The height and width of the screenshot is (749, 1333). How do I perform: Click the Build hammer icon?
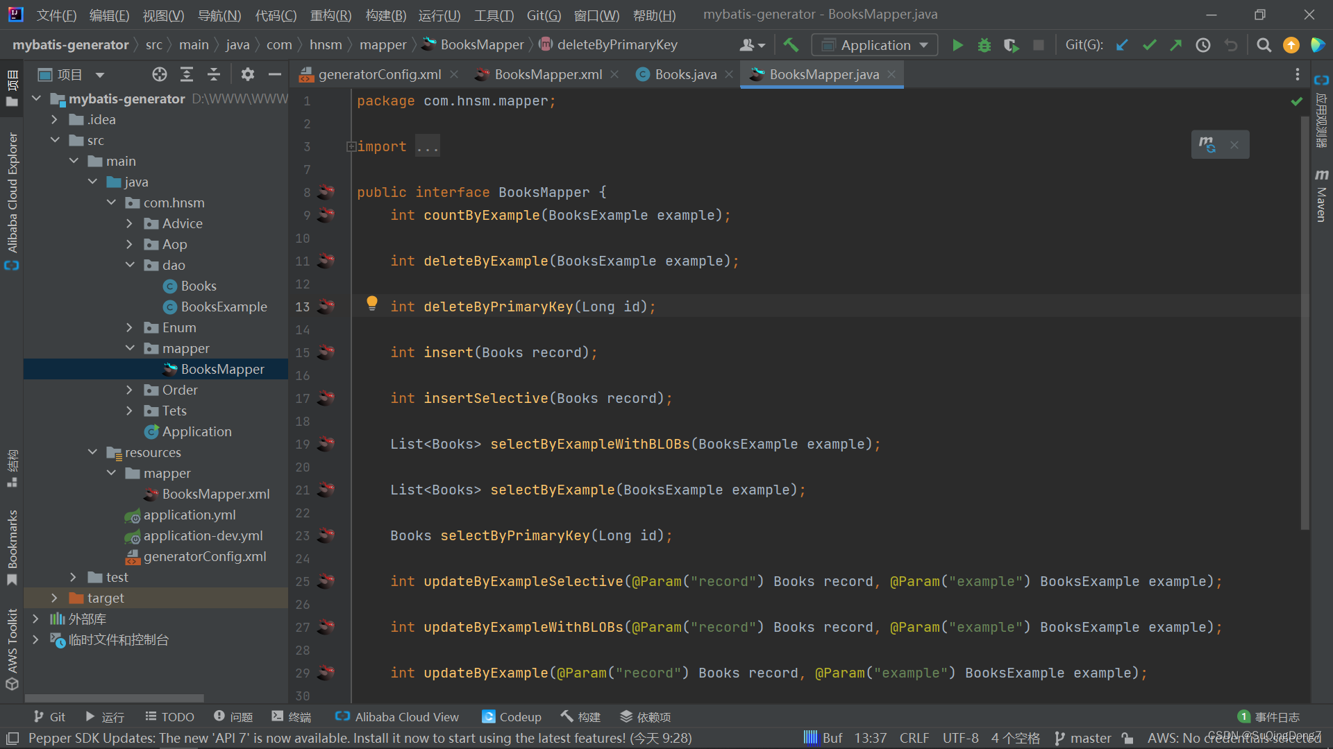(x=791, y=45)
